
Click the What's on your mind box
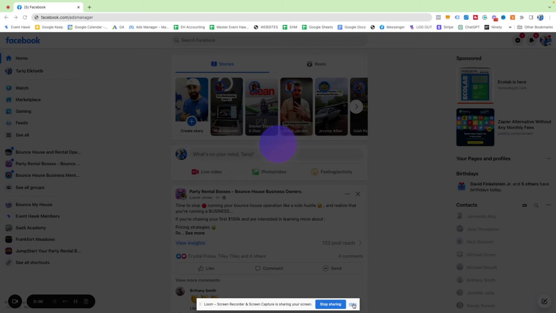click(x=276, y=154)
